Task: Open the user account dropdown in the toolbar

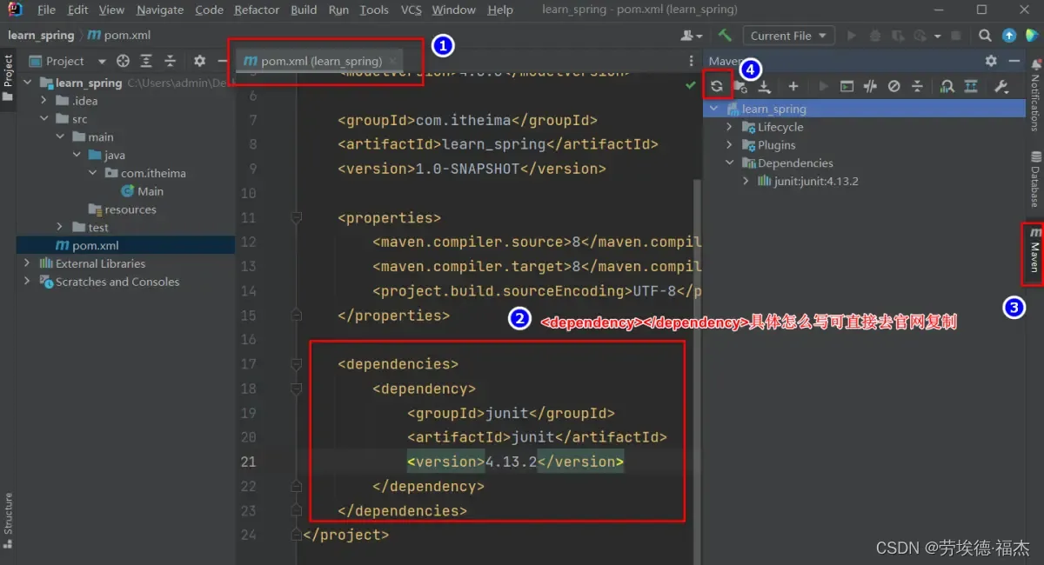Action: tap(693, 36)
